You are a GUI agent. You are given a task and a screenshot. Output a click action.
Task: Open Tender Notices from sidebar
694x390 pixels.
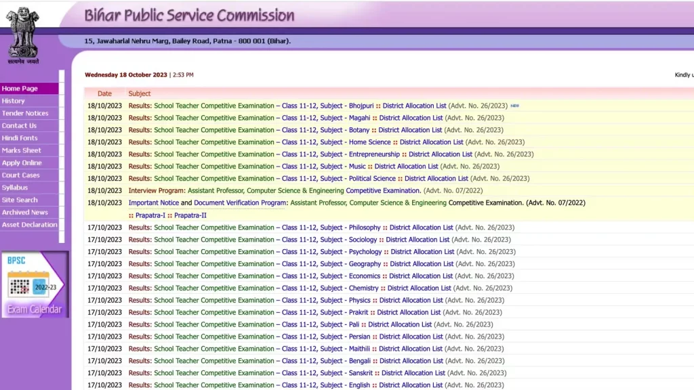[29, 113]
